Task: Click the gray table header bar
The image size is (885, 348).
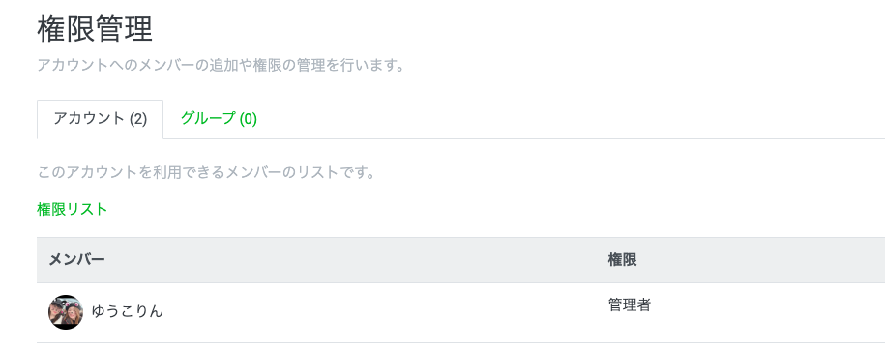Action: [461, 260]
